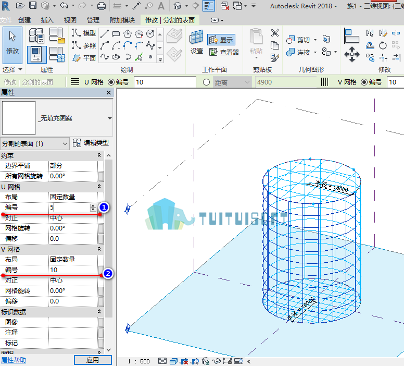Screen dimensions: 404x366
Task: Select the Pick Lines tool
Action: tap(139, 57)
